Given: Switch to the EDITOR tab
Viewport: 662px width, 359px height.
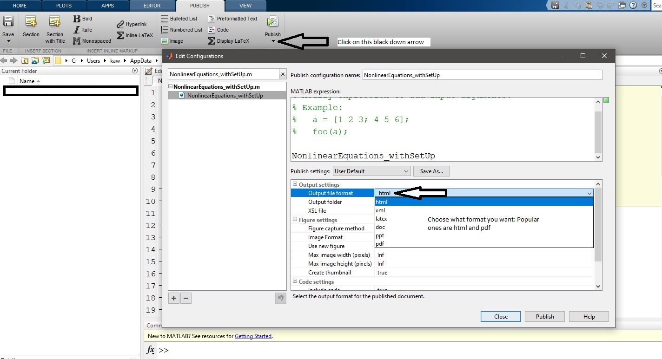Looking at the screenshot, I should pyautogui.click(x=152, y=6).
